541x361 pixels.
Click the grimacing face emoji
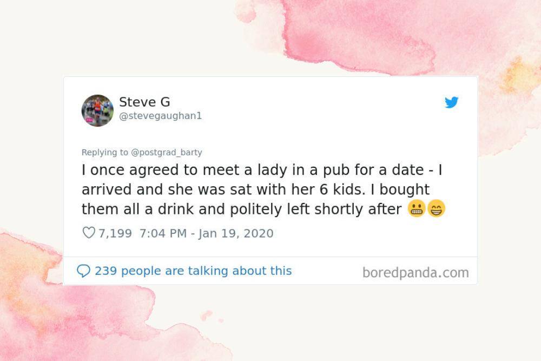417,208
